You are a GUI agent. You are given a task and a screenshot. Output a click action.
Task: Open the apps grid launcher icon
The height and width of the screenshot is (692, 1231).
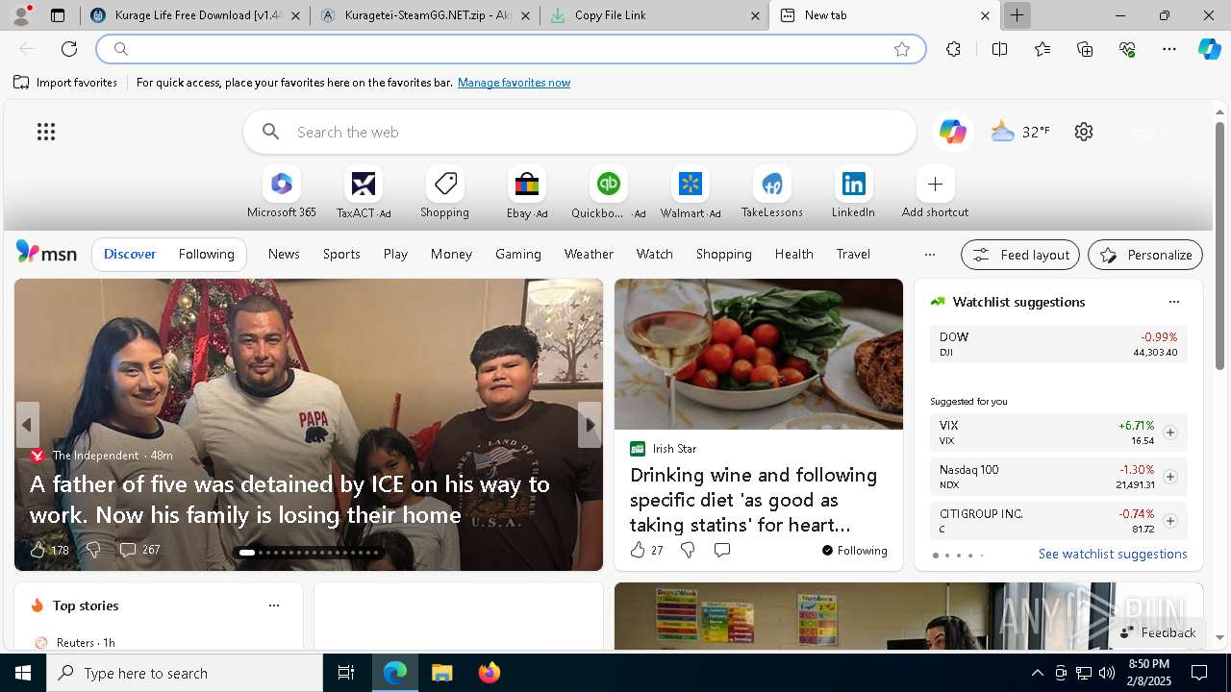(46, 132)
